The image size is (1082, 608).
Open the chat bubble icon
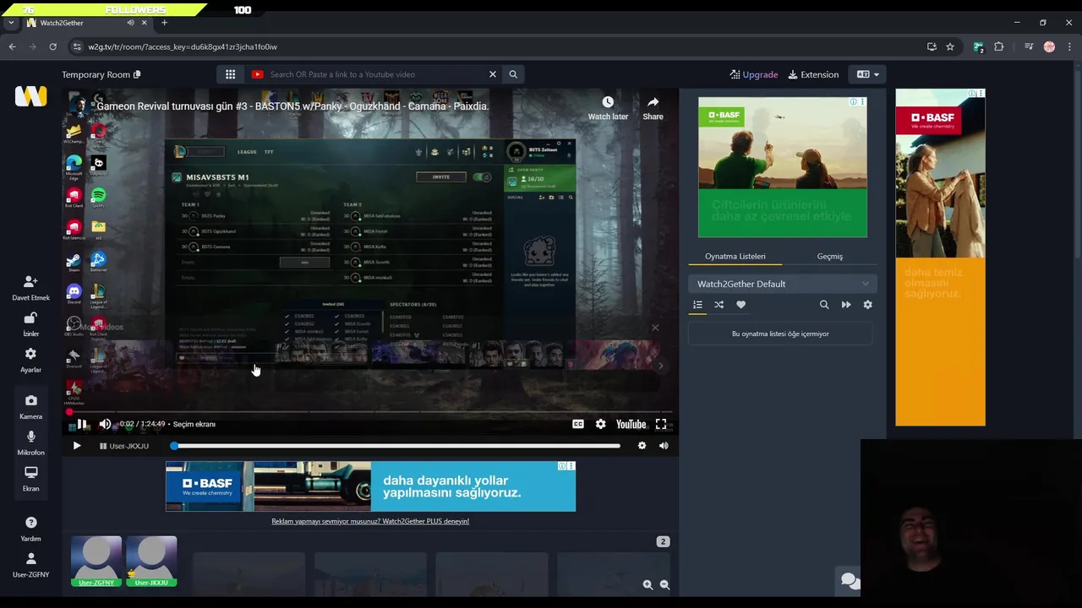tap(850, 580)
